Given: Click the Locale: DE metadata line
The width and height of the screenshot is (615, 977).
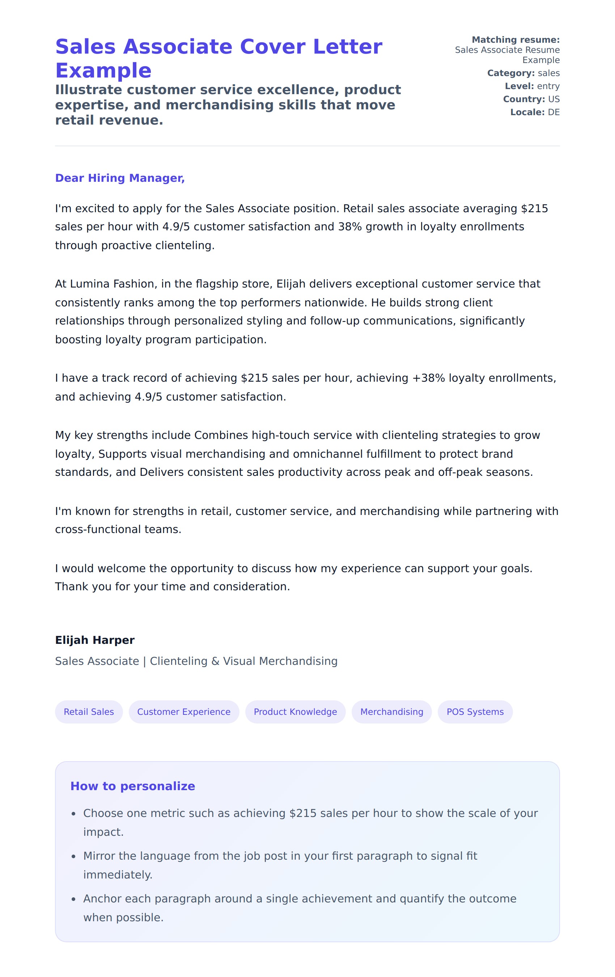Looking at the screenshot, I should [x=535, y=112].
